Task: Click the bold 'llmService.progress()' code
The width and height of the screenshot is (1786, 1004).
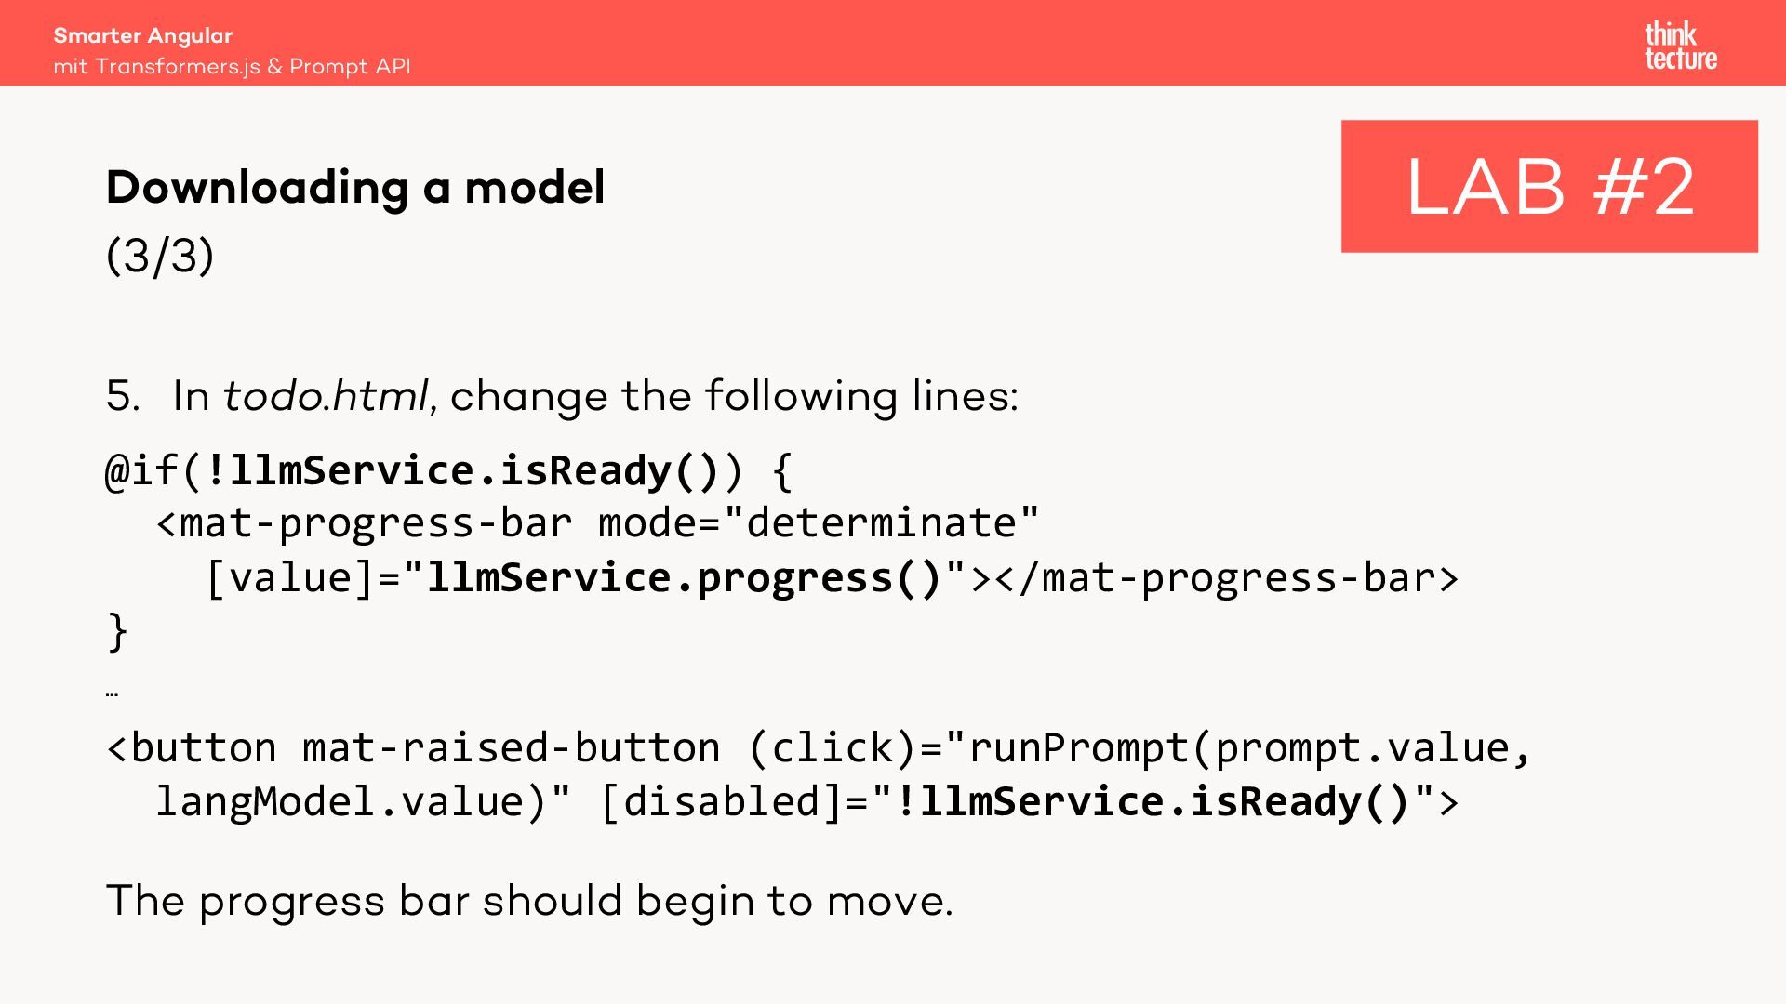Action: pyautogui.click(x=684, y=578)
